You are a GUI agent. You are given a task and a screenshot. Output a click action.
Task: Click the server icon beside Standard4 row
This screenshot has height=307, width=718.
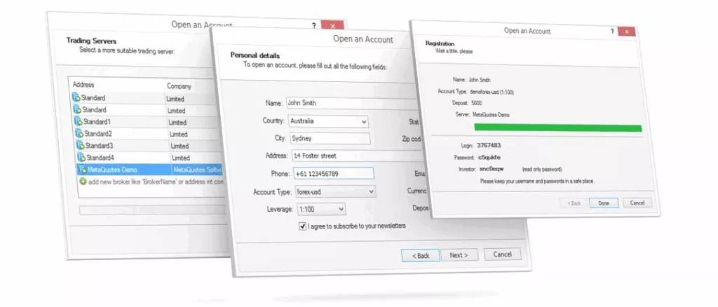point(81,158)
